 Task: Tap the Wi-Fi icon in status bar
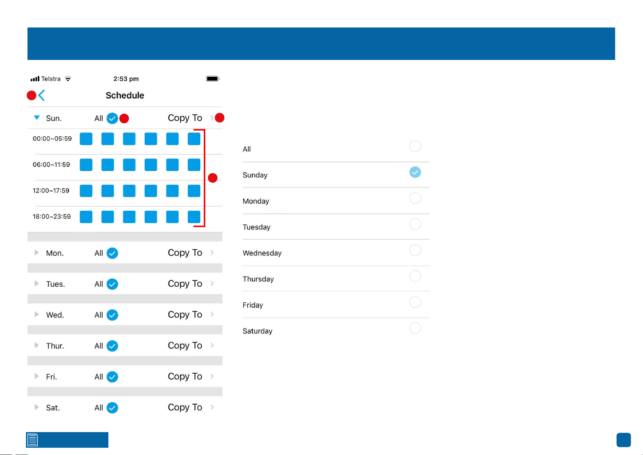pos(68,79)
